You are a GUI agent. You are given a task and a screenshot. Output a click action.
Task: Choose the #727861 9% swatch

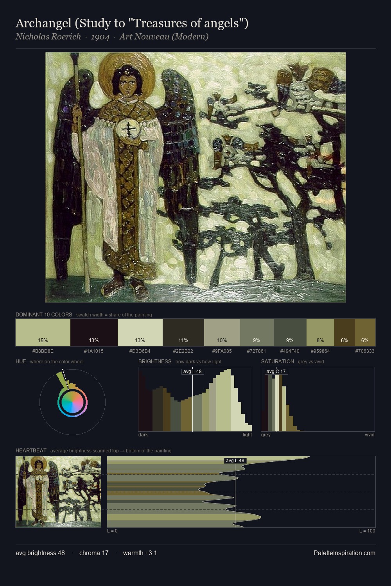tap(257, 332)
